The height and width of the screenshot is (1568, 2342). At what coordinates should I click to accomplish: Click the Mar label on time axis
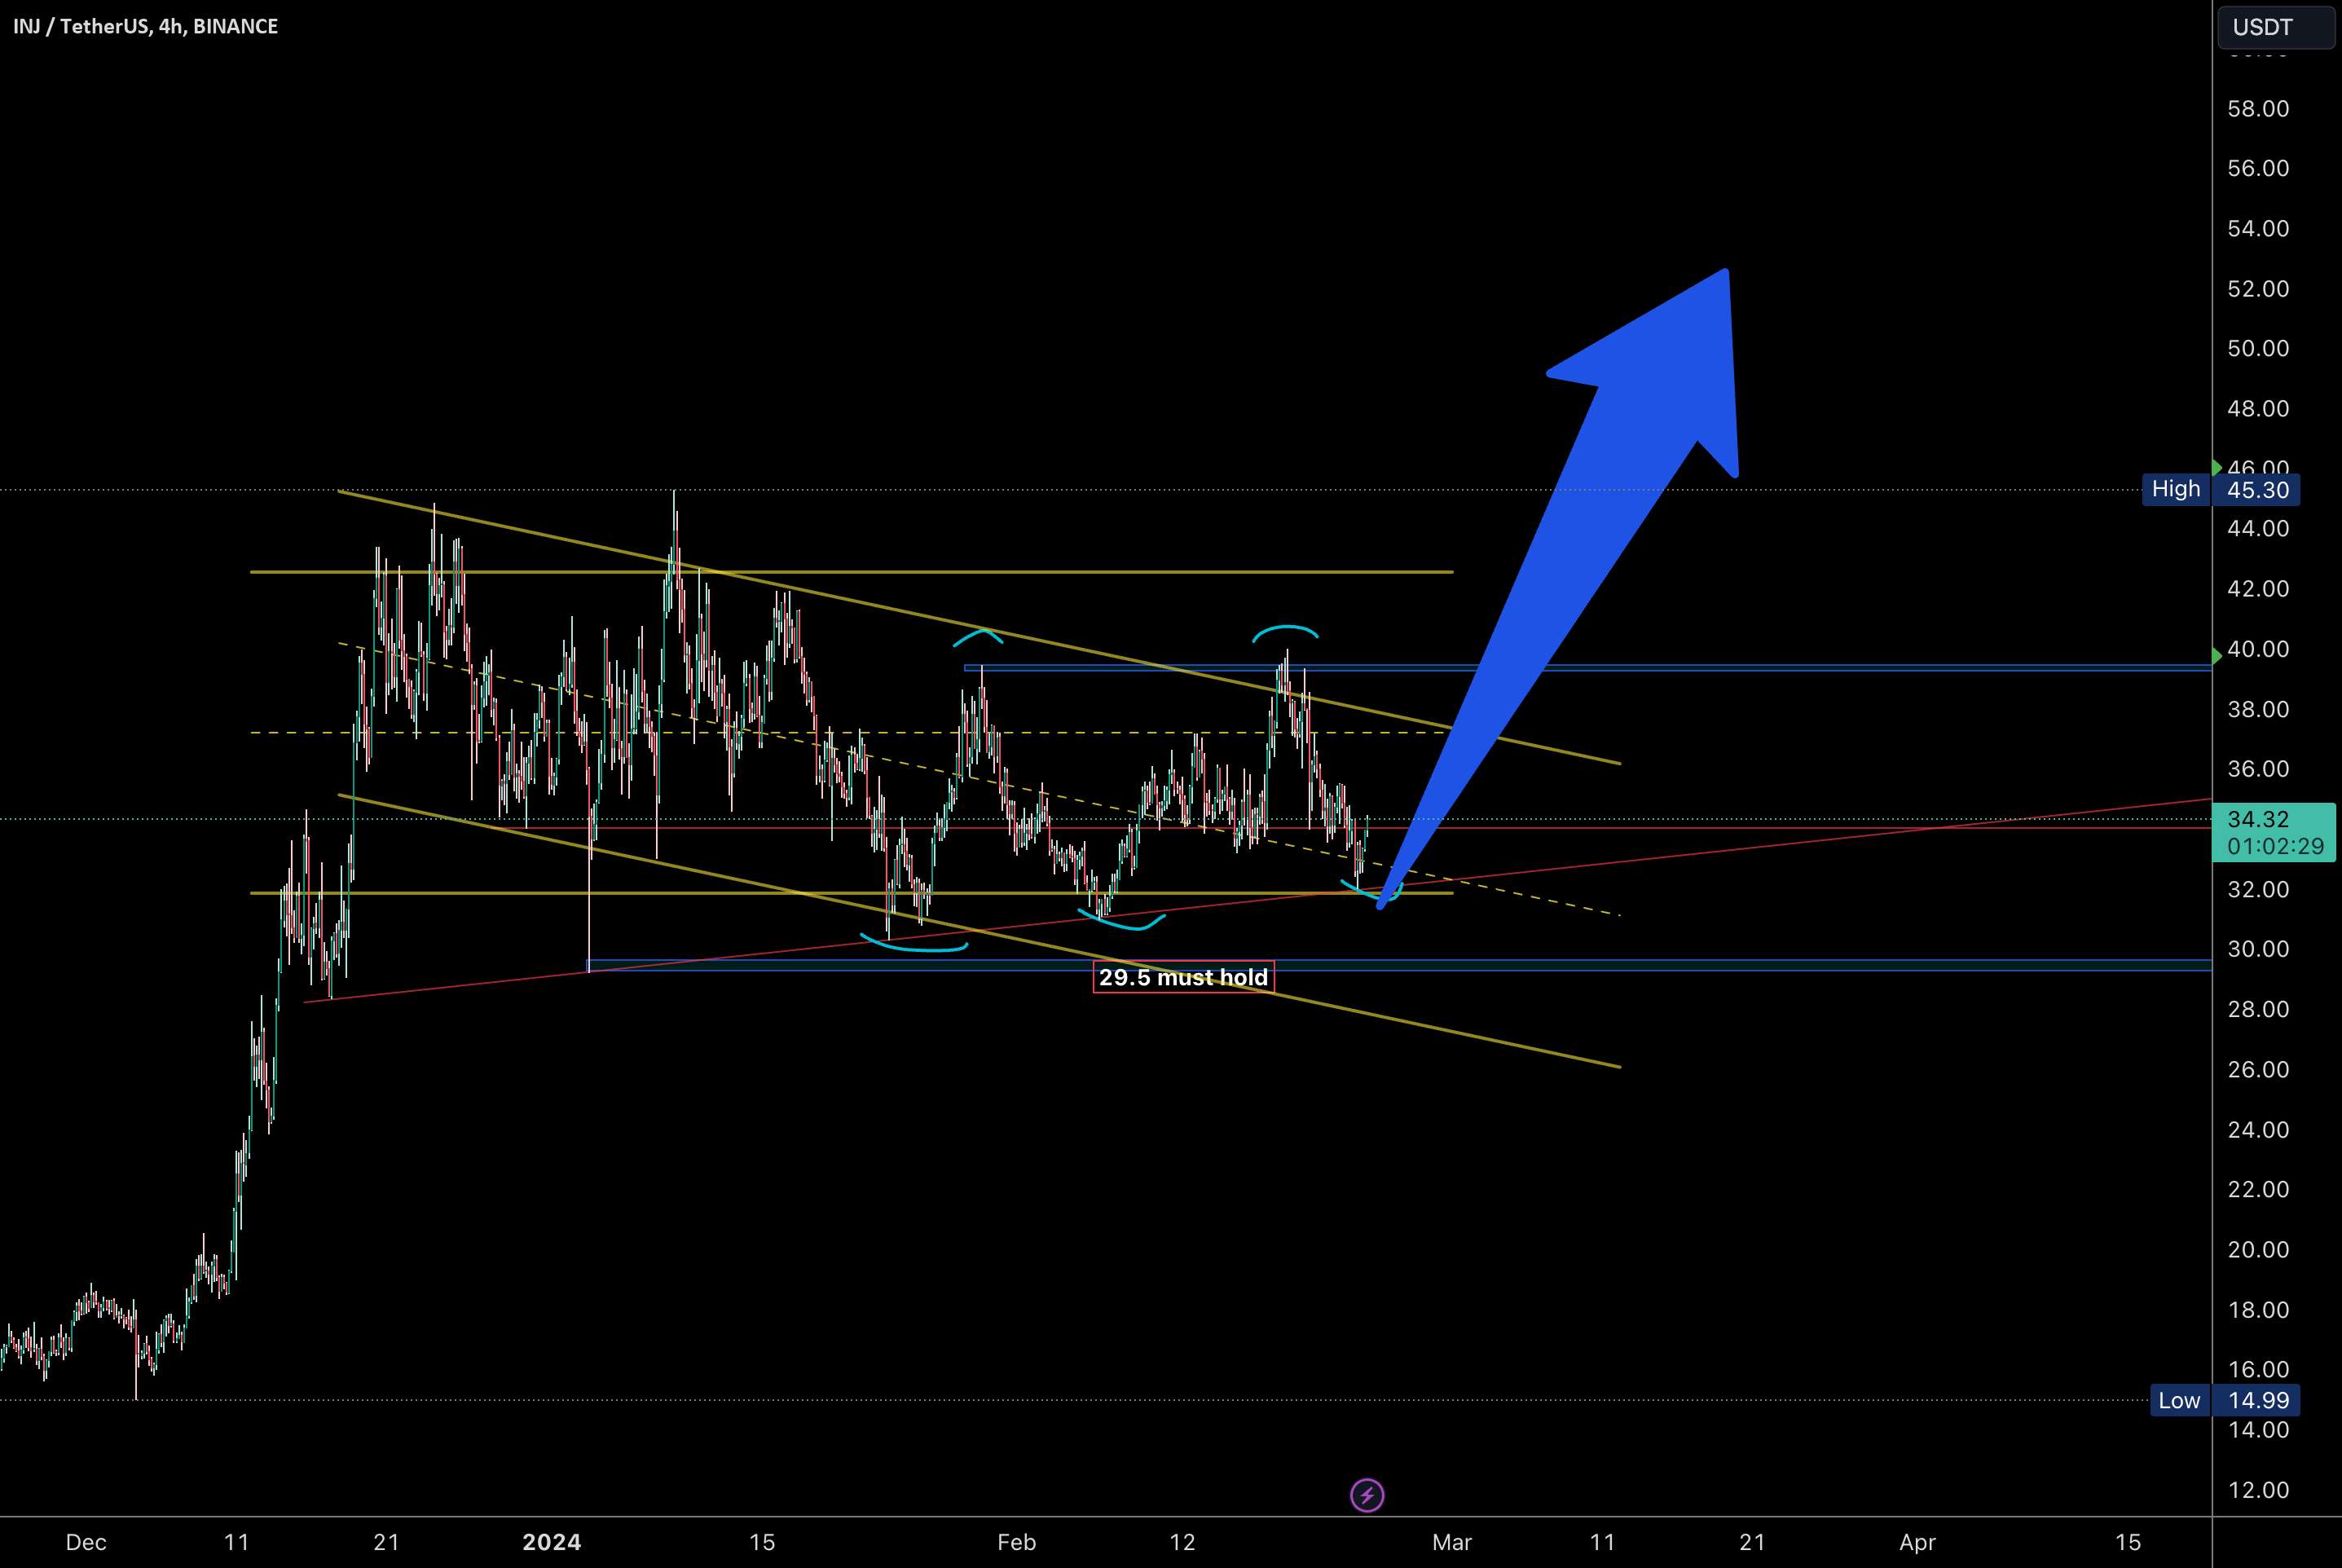[1452, 1542]
